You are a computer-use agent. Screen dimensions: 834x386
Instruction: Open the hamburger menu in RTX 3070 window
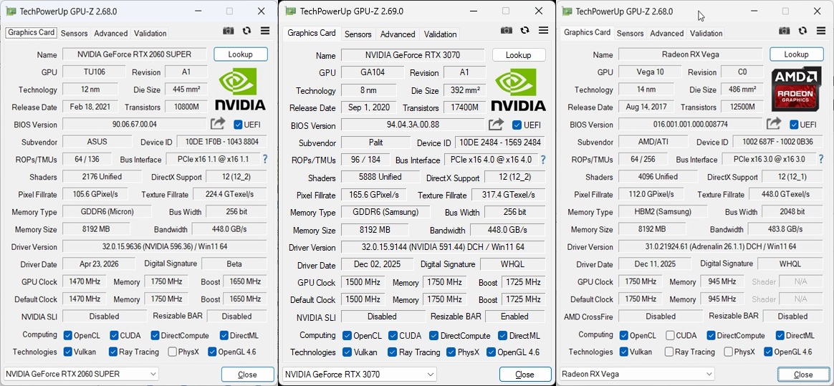543,31
